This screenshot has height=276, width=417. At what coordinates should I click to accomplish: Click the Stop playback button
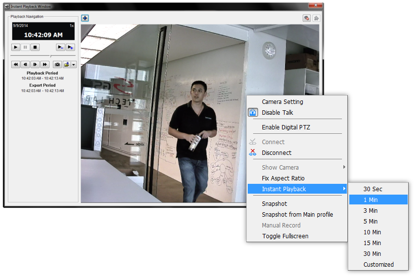click(35, 47)
